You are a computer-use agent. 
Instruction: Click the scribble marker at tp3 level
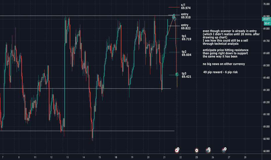pyautogui.click(x=177, y=74)
